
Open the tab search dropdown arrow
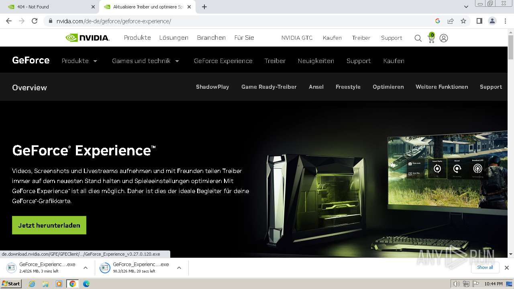coord(466,7)
